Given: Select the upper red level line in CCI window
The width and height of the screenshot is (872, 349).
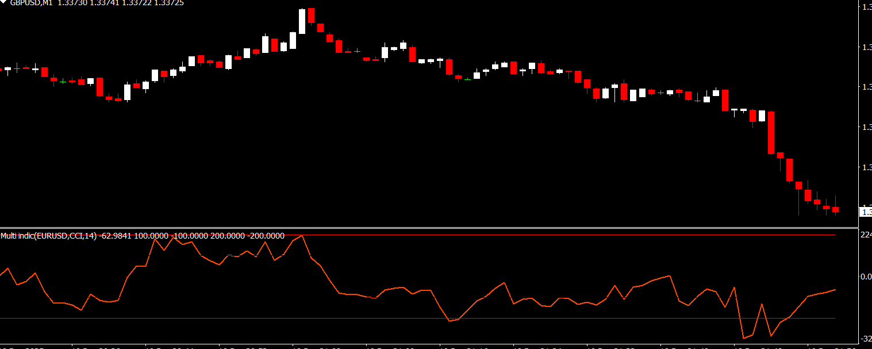Looking at the screenshot, I should click(517, 235).
